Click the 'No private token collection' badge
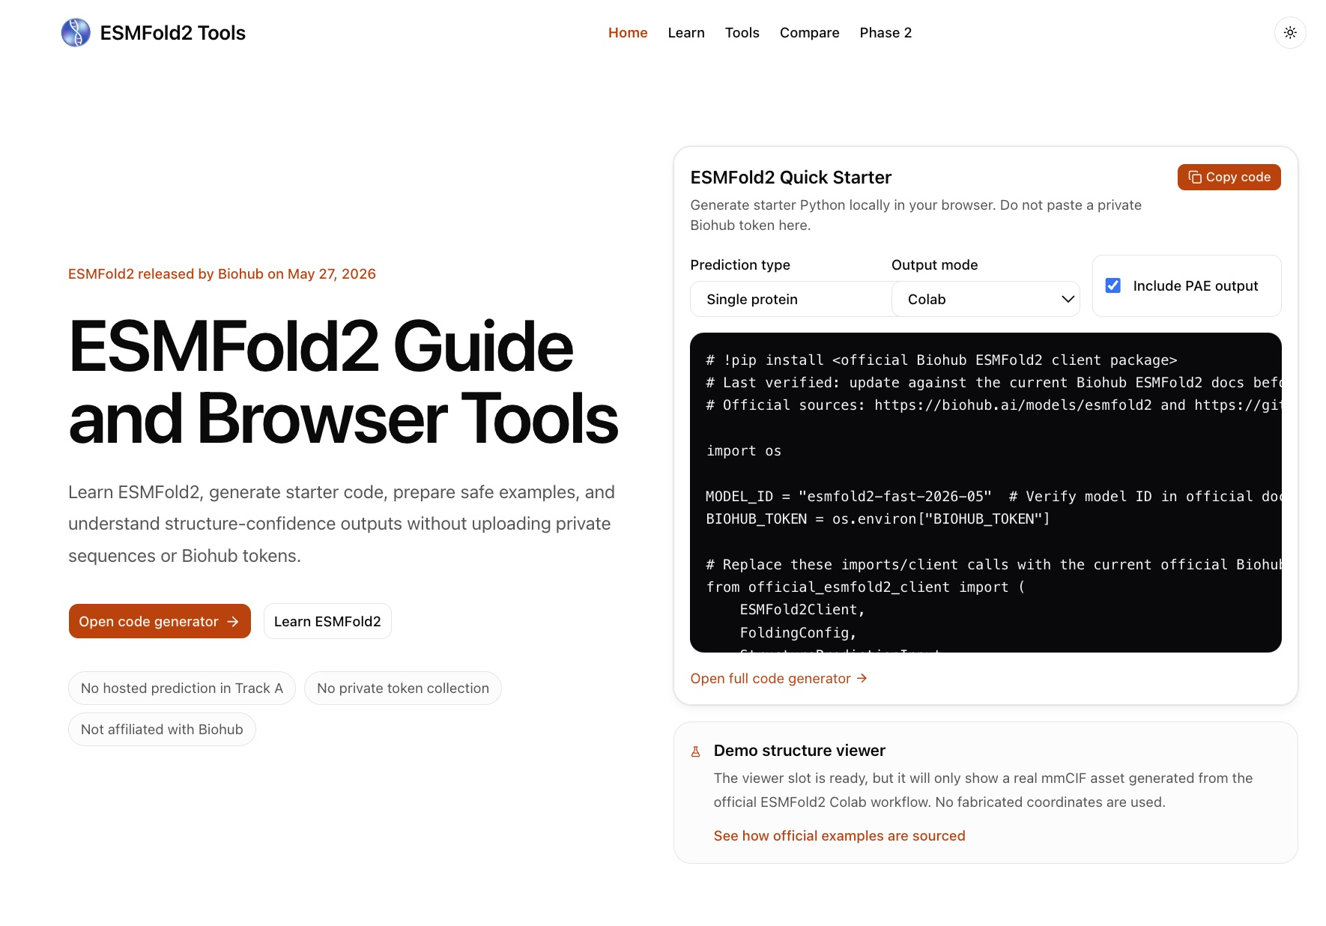Image resolution: width=1326 pixels, height=926 pixels. 403,688
